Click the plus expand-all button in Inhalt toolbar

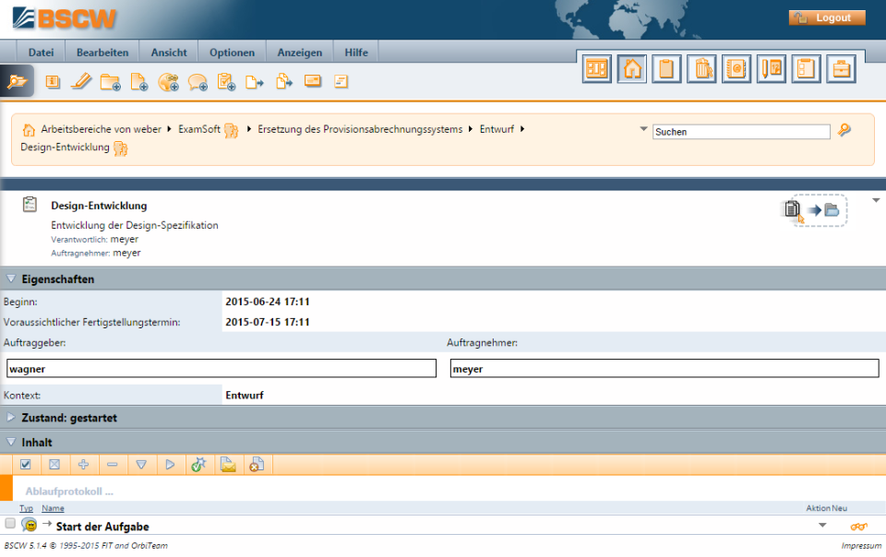tap(83, 465)
